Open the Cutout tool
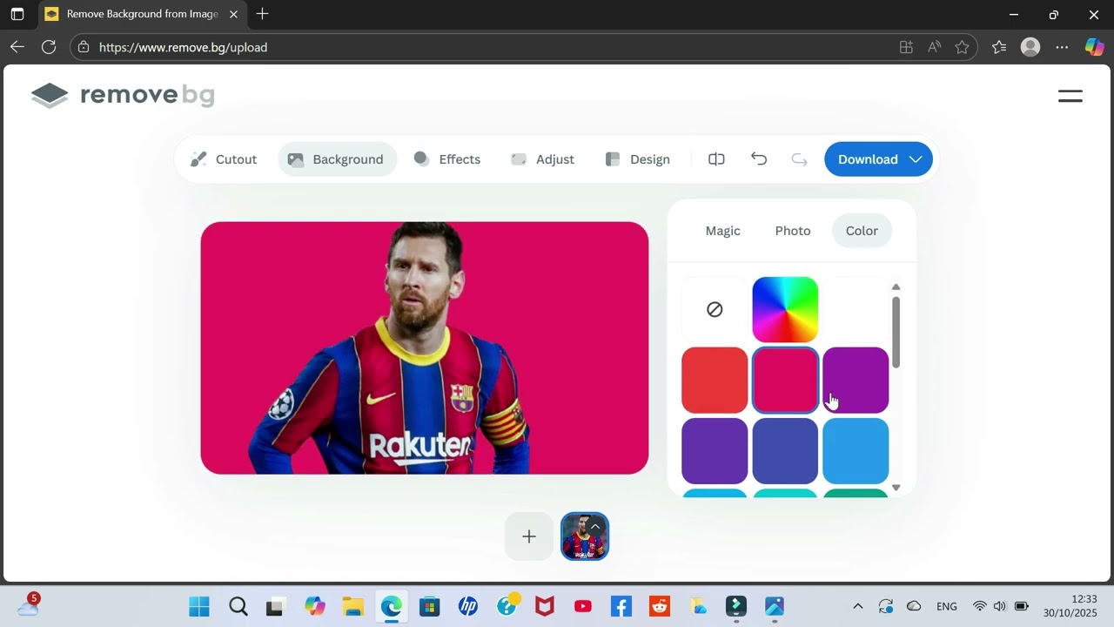Screen dimensions: 1114x627 pyautogui.click(x=224, y=159)
